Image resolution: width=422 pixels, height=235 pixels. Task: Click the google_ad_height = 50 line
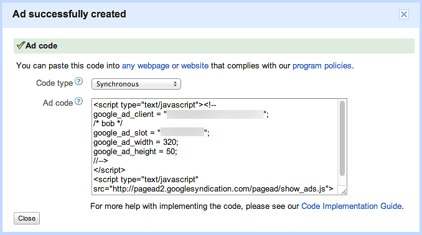point(135,152)
